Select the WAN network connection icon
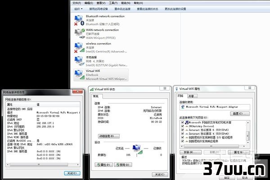 pos(80,34)
